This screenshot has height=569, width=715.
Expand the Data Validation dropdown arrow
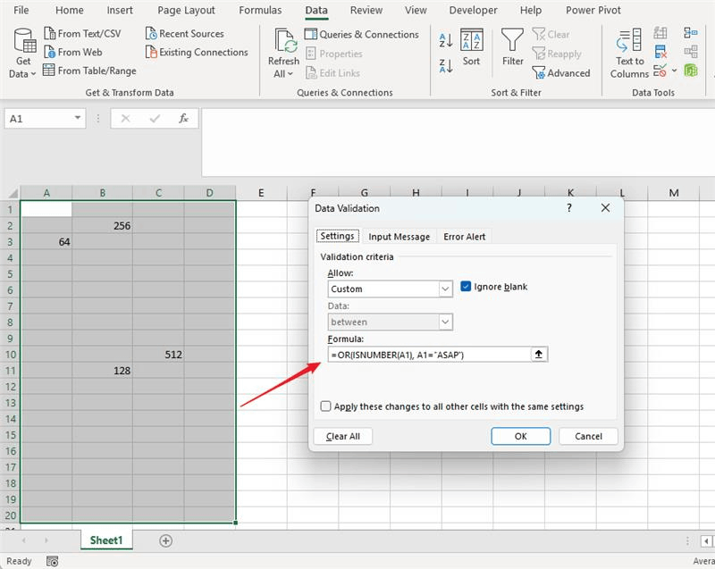675,70
